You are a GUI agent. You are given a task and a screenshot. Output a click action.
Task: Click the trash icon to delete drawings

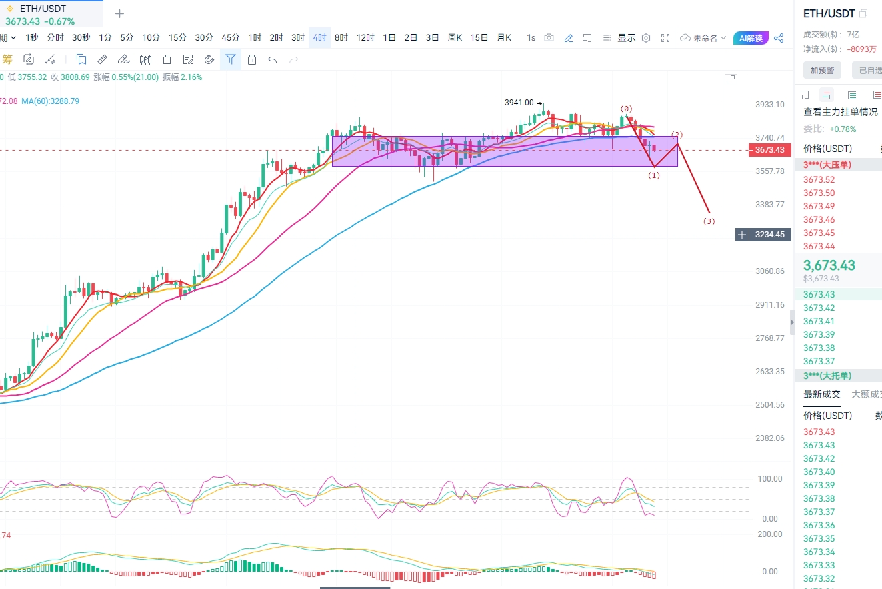coord(251,59)
